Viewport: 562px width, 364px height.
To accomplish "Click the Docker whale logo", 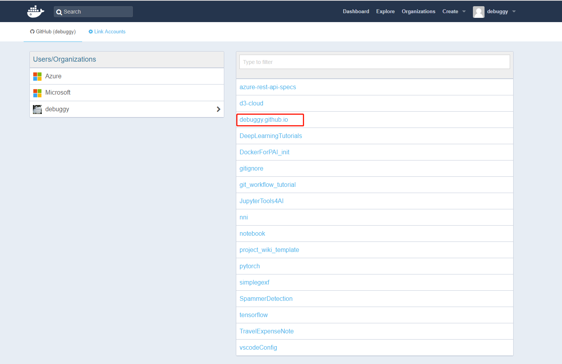I will (x=36, y=12).
